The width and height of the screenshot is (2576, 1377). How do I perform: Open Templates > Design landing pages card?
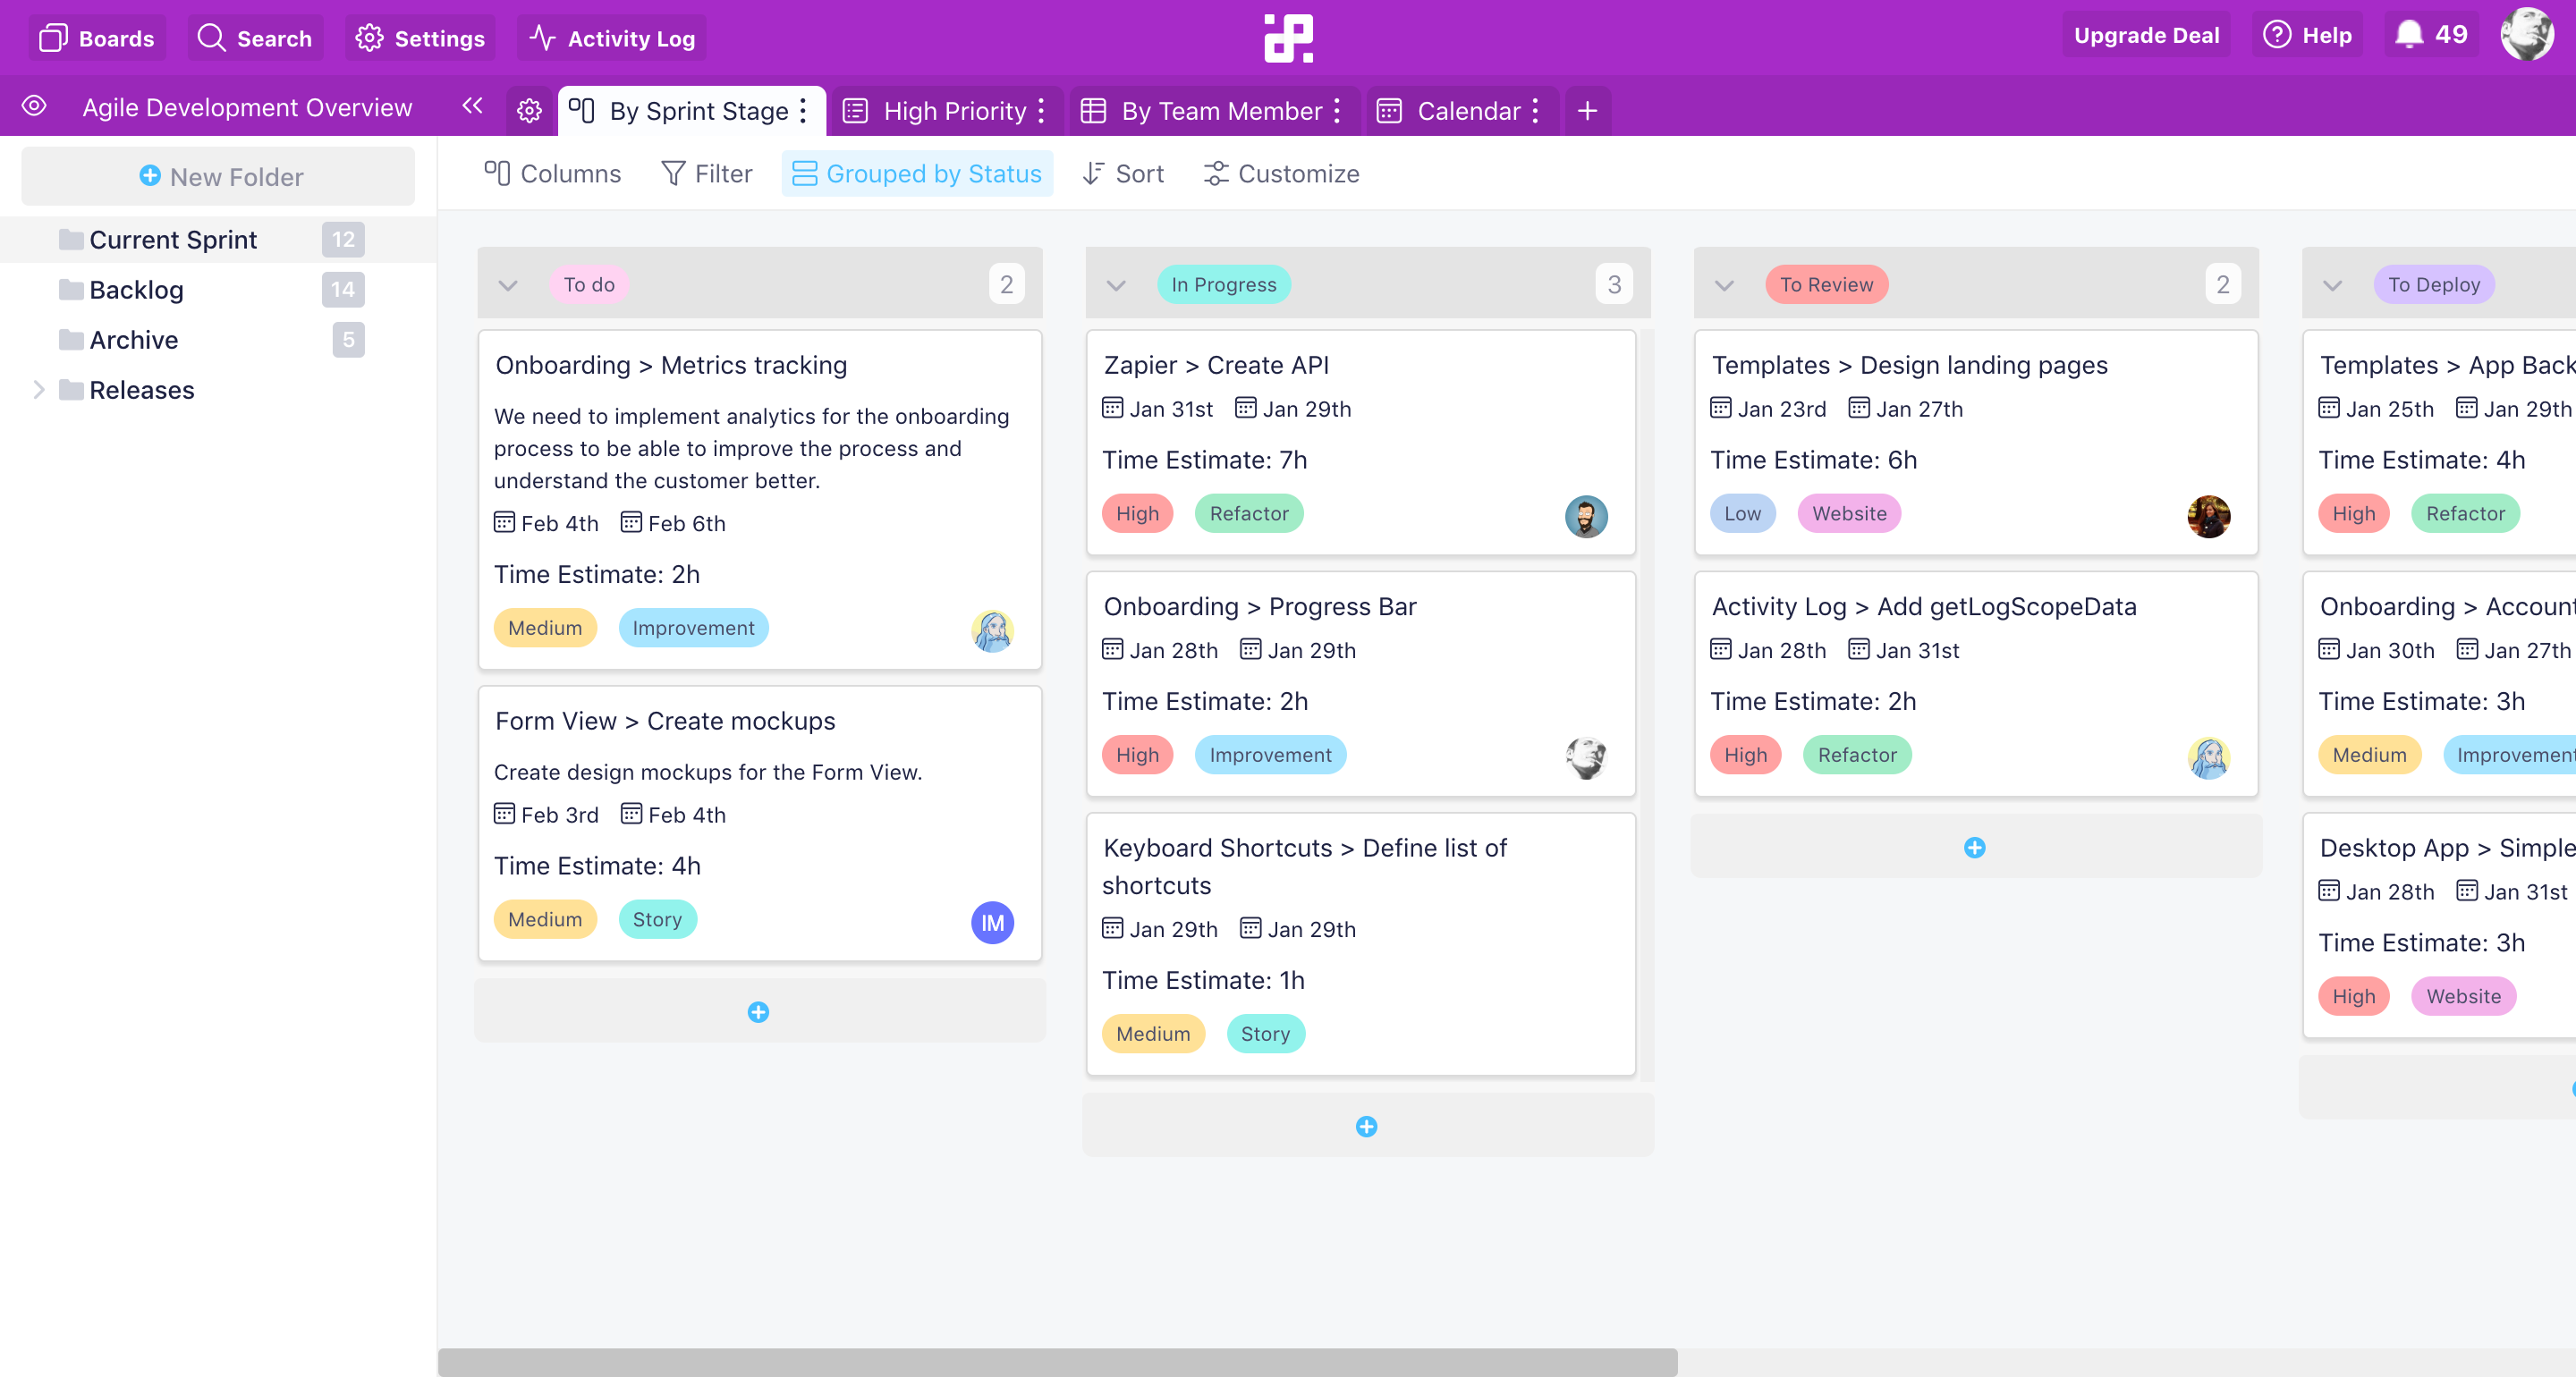tap(1976, 441)
